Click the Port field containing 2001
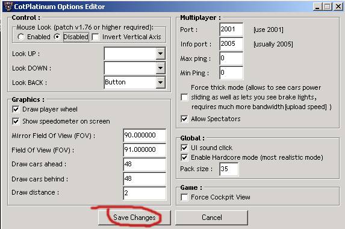Viewport: 345px width, 229px height. click(x=231, y=30)
